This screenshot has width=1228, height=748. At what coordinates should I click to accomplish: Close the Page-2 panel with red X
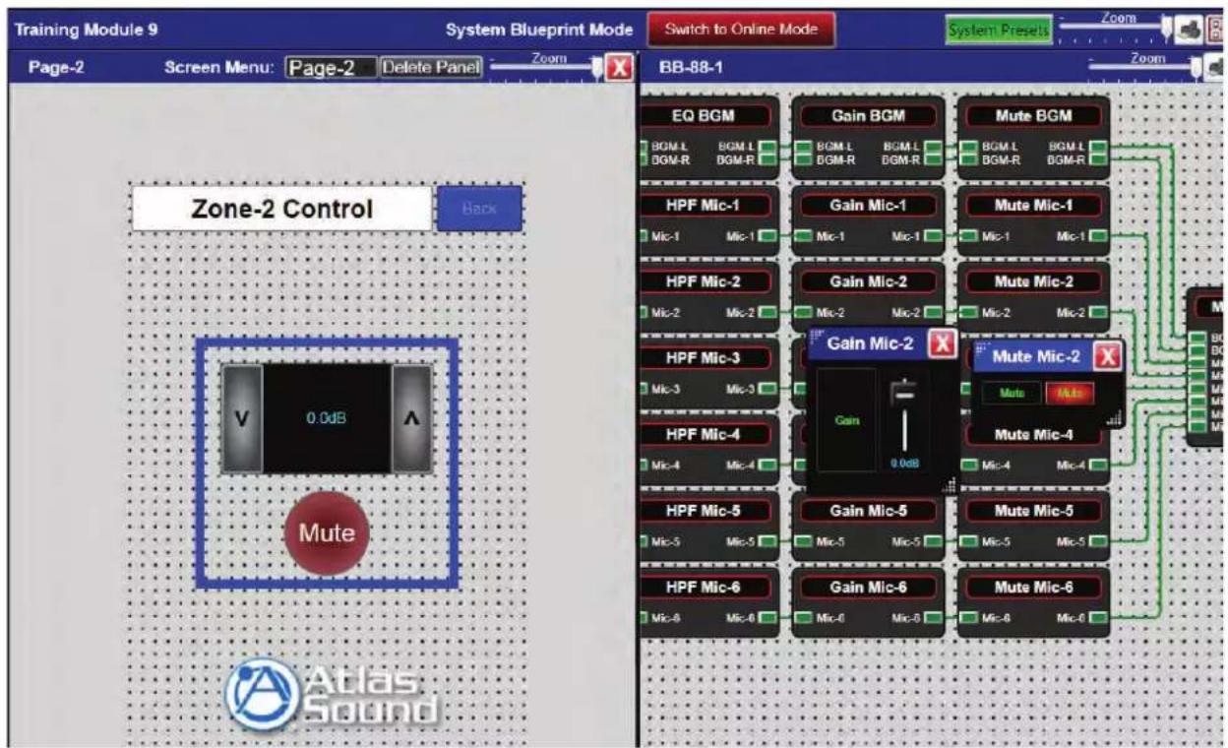coord(619,68)
